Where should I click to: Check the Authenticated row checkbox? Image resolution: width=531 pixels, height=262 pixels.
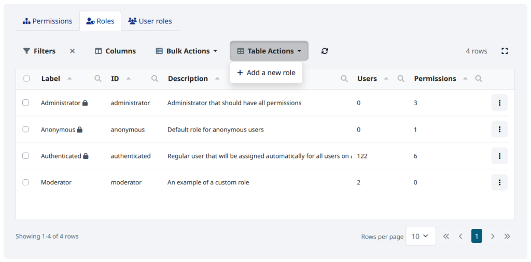click(x=26, y=156)
